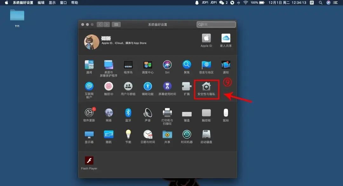
Task: Open the 编辑 menu
Action: pyautogui.click(x=41, y=3)
